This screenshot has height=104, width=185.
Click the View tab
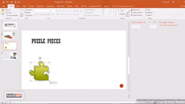click(76, 6)
